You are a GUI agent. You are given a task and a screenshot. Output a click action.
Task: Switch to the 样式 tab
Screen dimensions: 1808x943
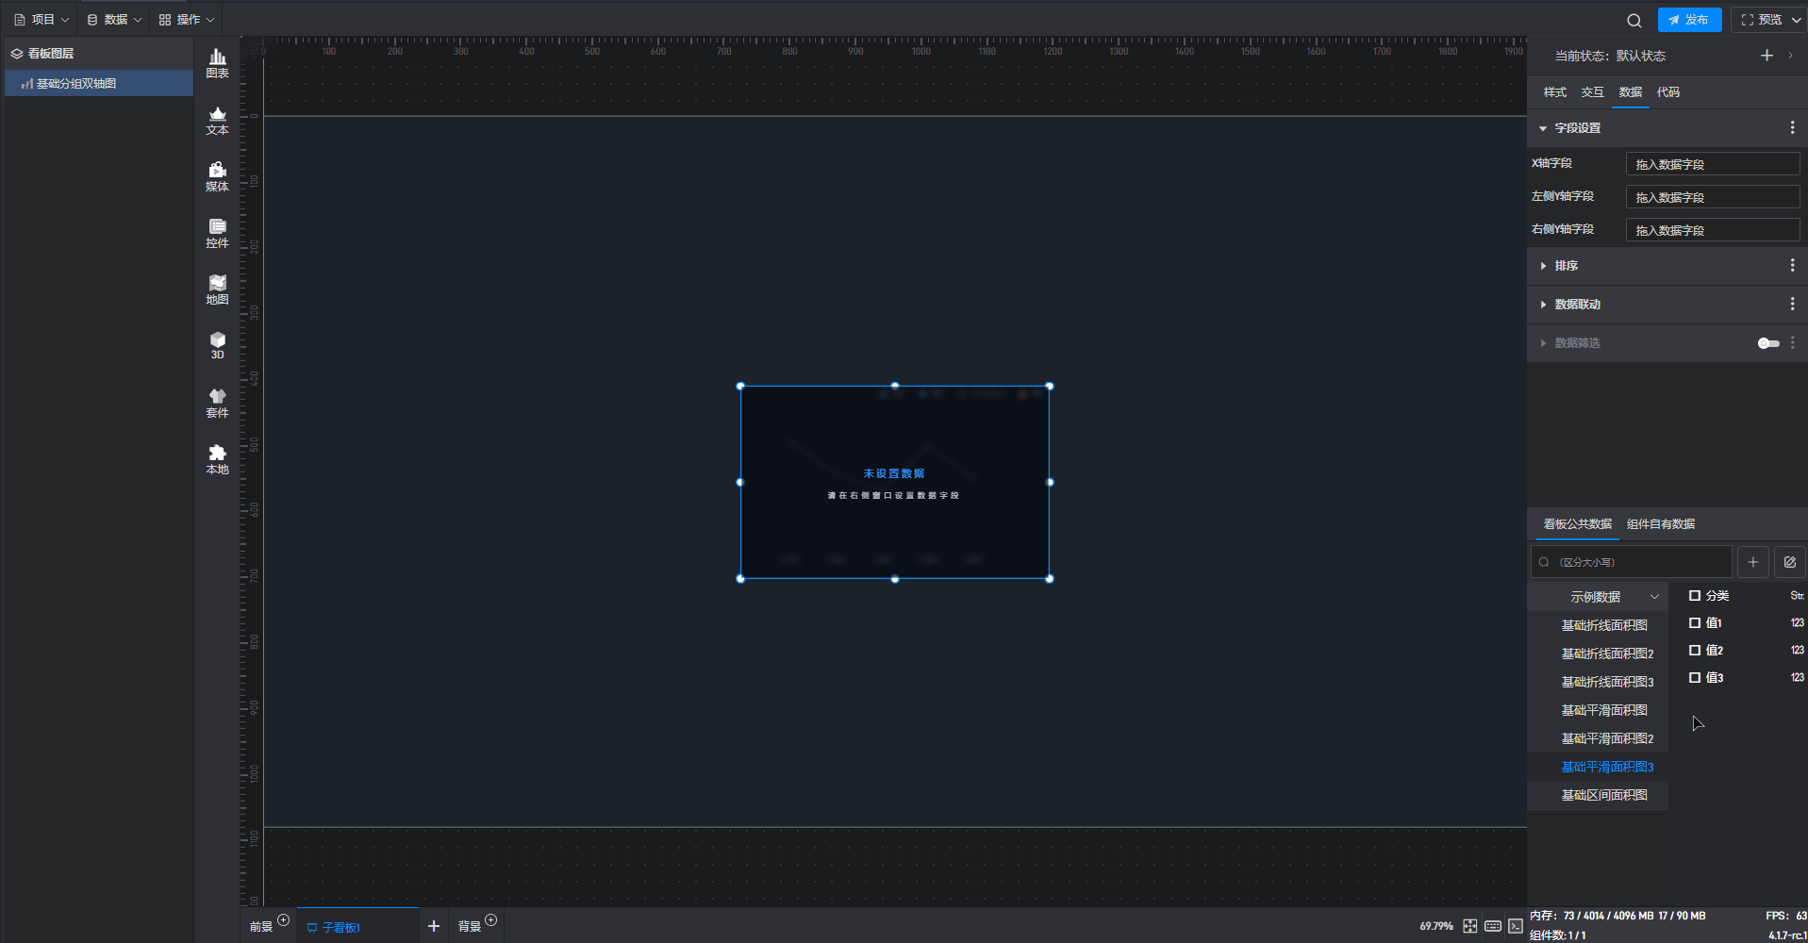click(x=1554, y=92)
